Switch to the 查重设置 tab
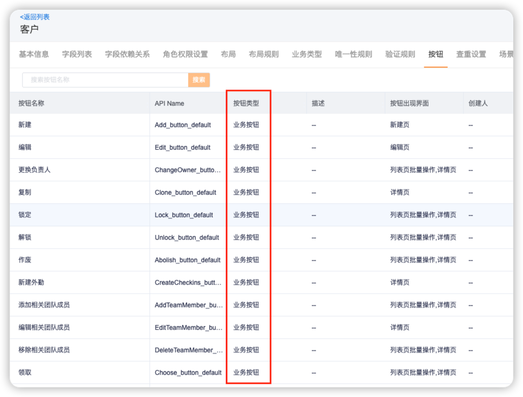This screenshot has width=523, height=397. [x=471, y=54]
